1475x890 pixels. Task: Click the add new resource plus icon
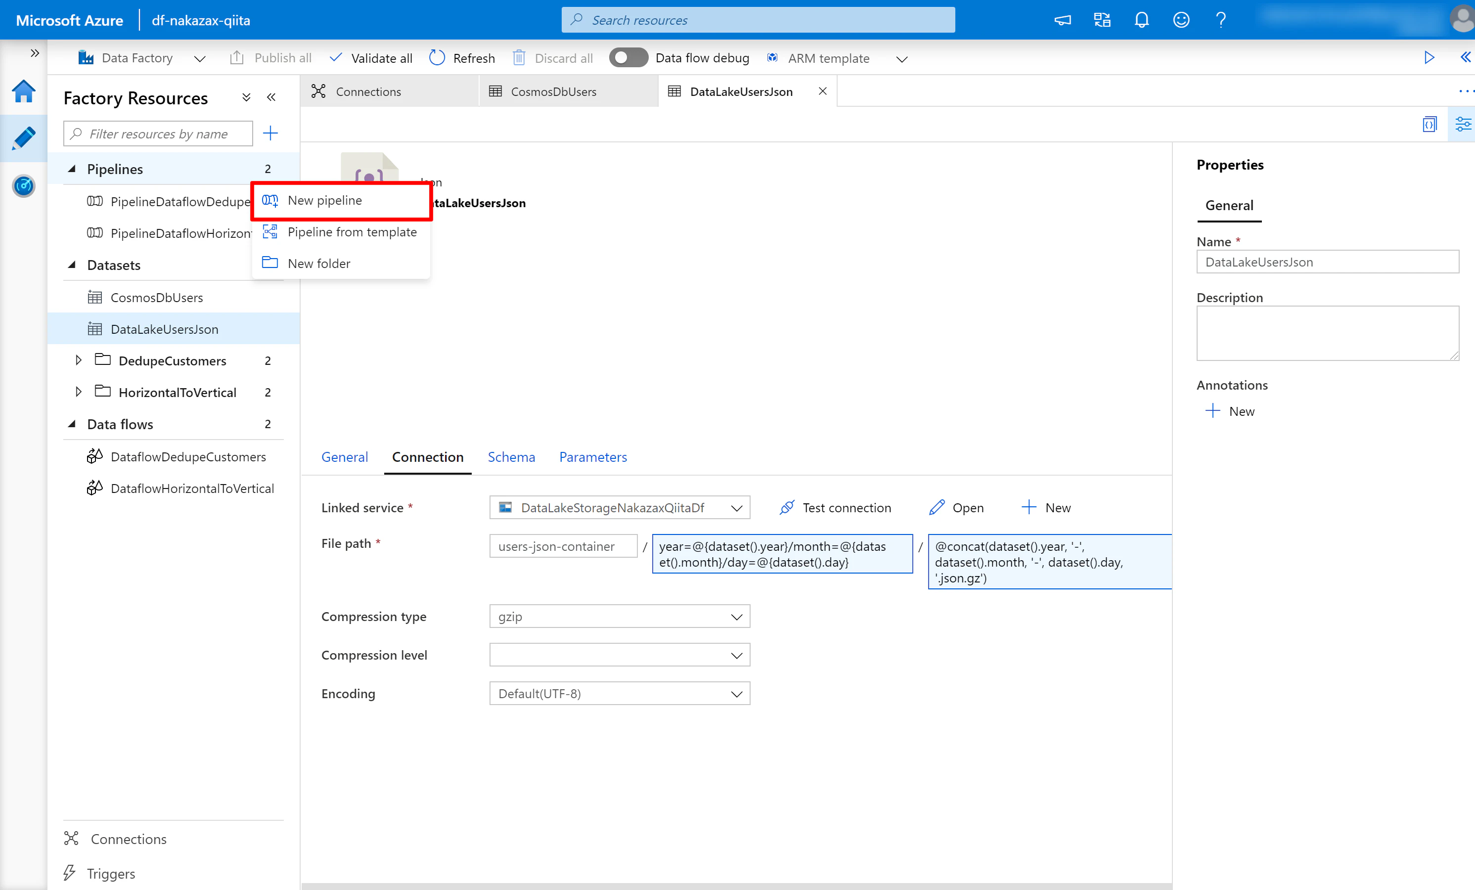pyautogui.click(x=270, y=133)
